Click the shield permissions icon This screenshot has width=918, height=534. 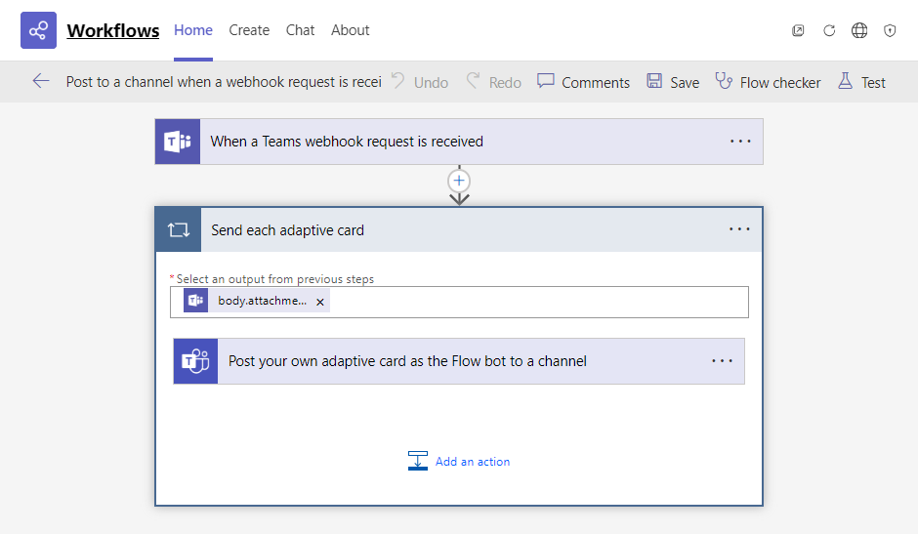890,30
